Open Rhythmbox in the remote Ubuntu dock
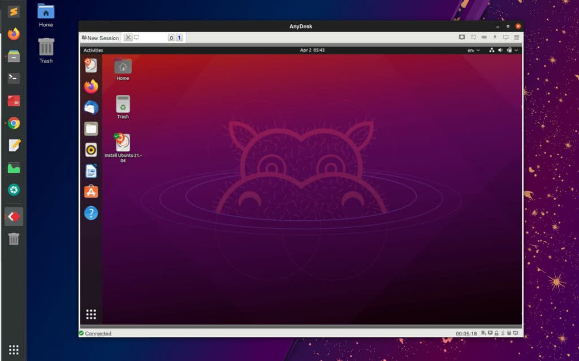Screen dimensions: 579x361 click(91, 150)
